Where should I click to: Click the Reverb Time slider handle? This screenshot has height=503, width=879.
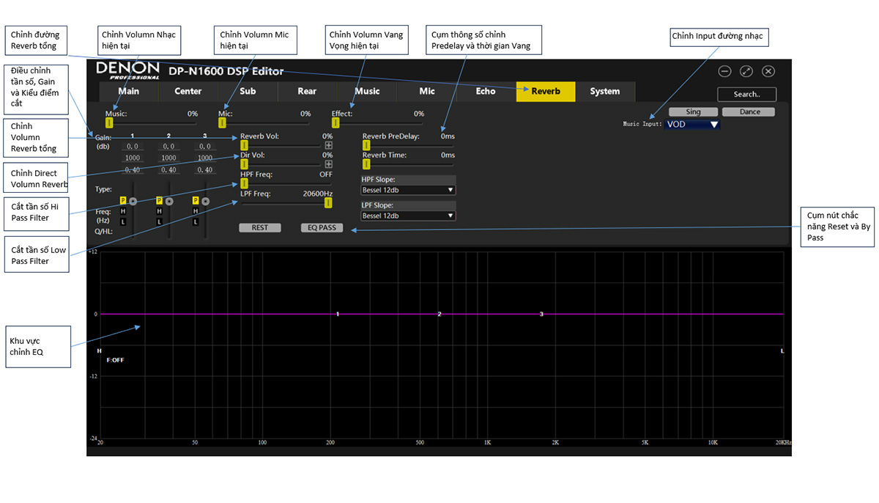[366, 164]
